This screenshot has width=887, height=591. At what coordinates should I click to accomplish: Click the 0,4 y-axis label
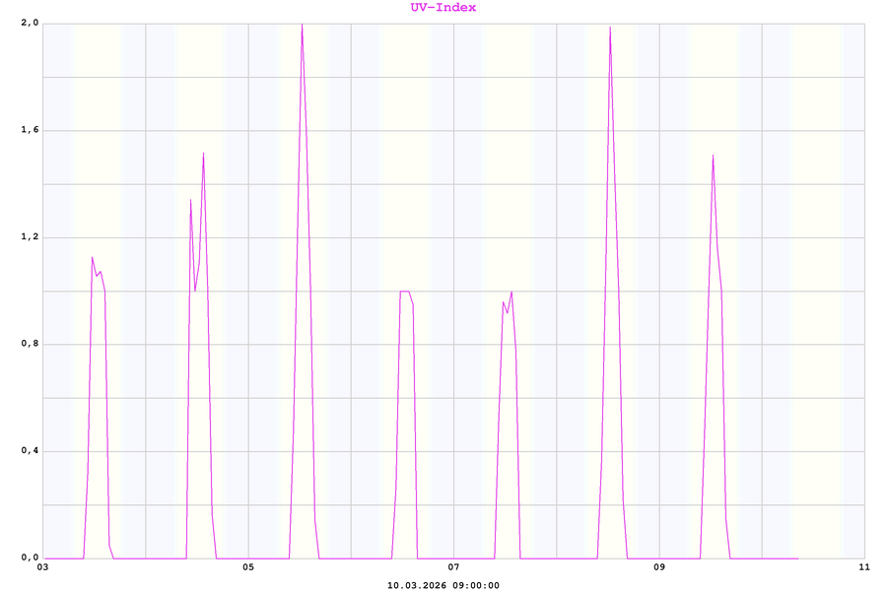[x=29, y=451]
